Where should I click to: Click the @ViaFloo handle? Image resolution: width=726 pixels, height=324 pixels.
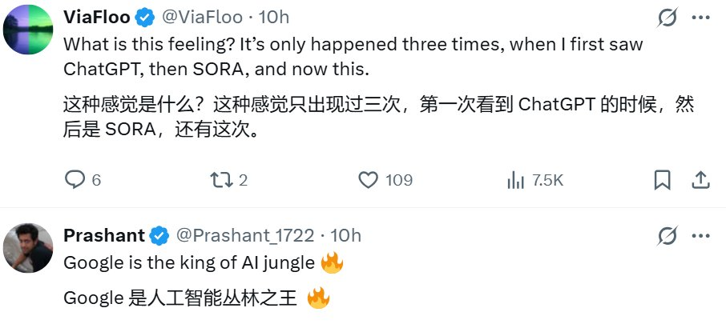point(204,16)
